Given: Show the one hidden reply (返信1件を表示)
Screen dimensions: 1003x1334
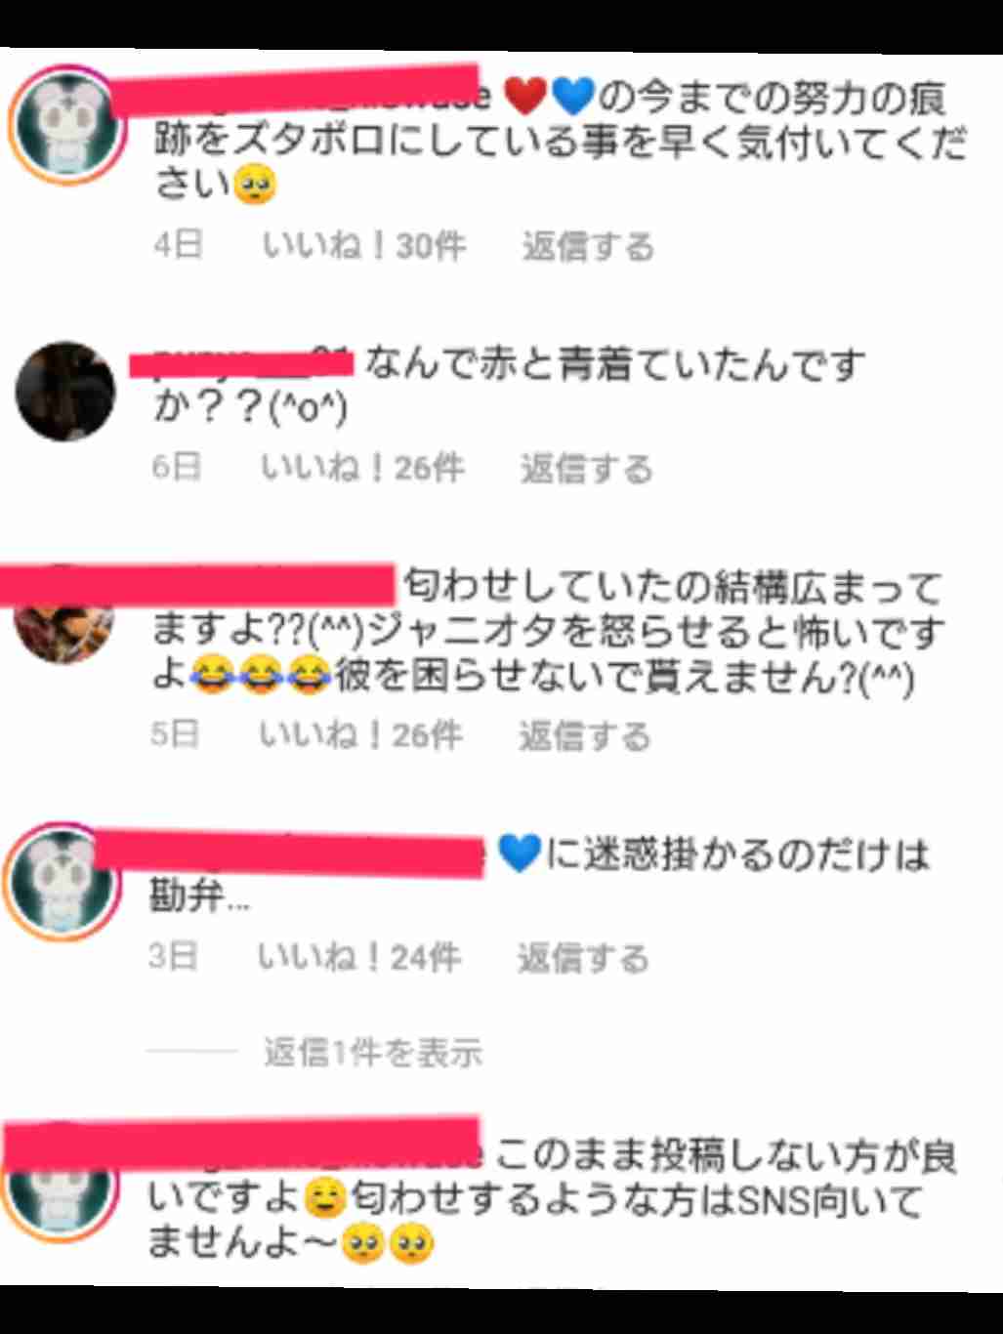Looking at the screenshot, I should pos(372,1053).
